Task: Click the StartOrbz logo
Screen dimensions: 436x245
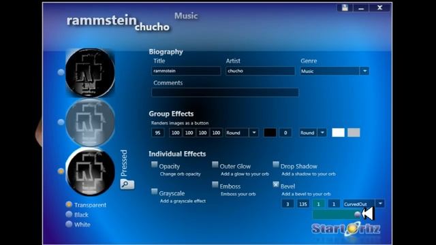Action: tap(346, 229)
